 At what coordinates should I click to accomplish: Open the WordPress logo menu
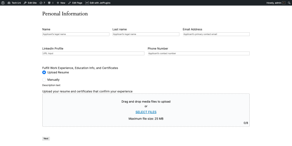coord(3,3)
